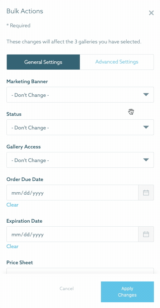The image size is (160, 308).
Task: Focus the Order Due Date text field
Action: pos(72,193)
